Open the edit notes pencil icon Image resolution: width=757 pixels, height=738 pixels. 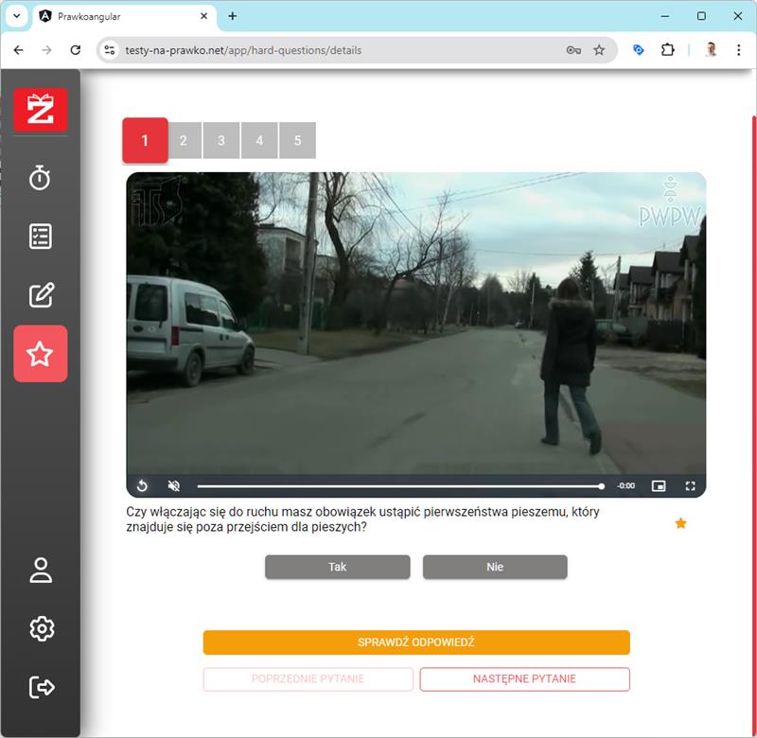(40, 295)
